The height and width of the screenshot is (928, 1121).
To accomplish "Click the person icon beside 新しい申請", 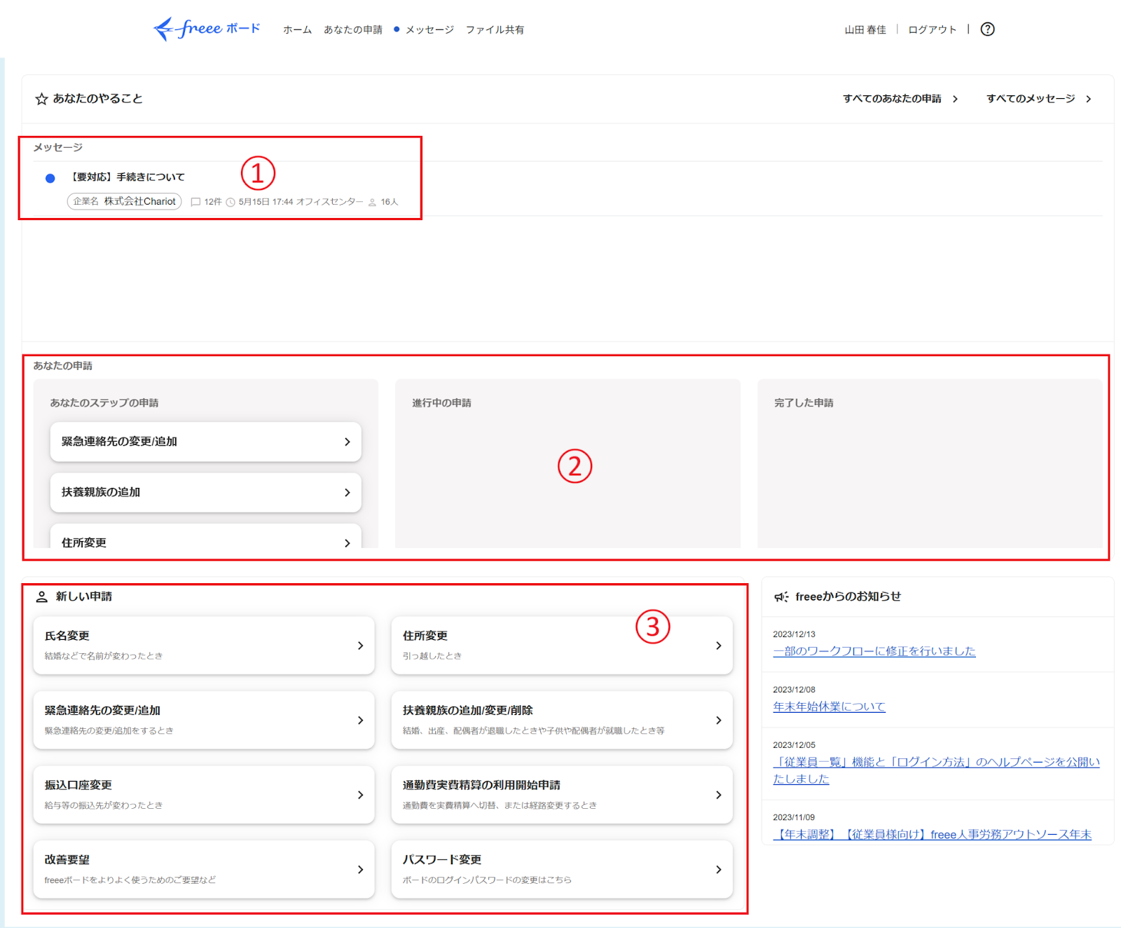I will [42, 596].
